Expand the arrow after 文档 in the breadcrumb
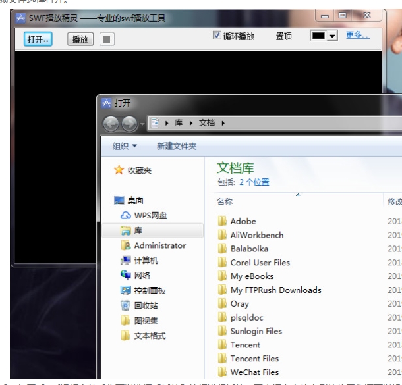The image size is (402, 385). (x=223, y=123)
